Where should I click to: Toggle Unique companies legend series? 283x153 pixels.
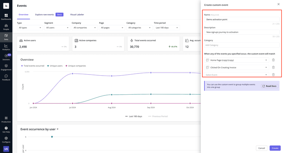pyautogui.click(x=76, y=66)
